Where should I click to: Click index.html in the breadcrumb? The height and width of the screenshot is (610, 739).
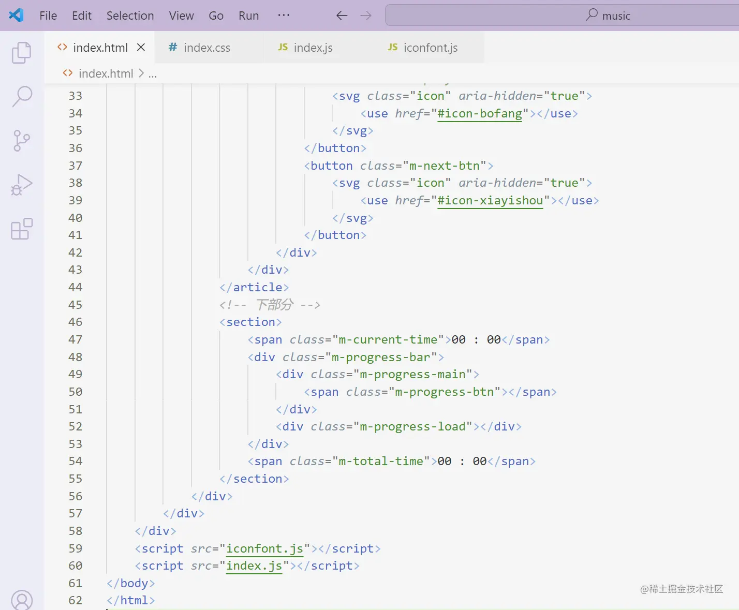[106, 73]
